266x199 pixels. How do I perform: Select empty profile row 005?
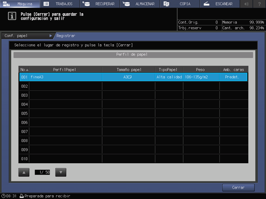133,113
